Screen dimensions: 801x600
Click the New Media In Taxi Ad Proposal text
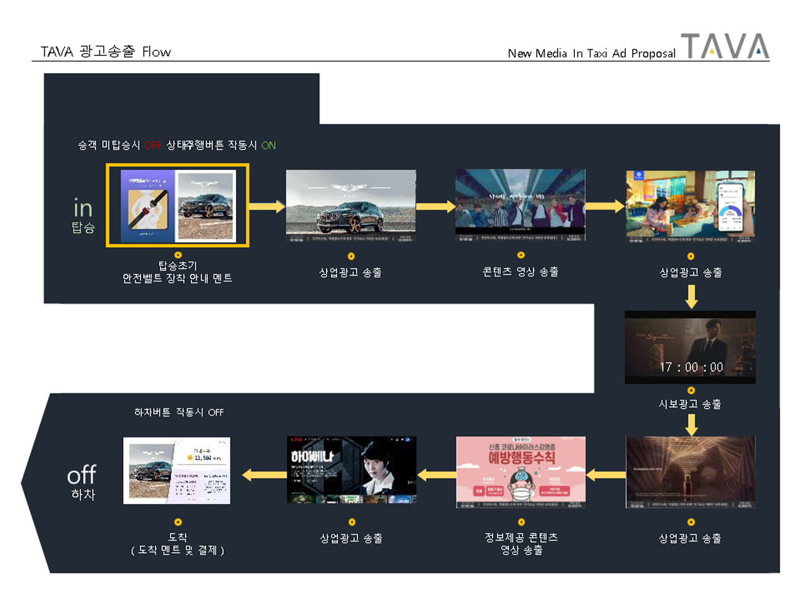591,54
